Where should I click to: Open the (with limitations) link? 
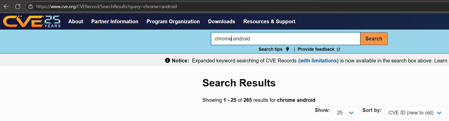pyautogui.click(x=318, y=61)
